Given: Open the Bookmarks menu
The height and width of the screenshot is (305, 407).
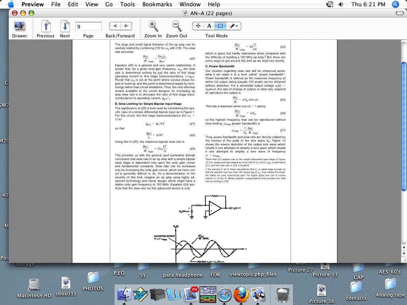Looking at the screenshot, I should pos(157,4).
